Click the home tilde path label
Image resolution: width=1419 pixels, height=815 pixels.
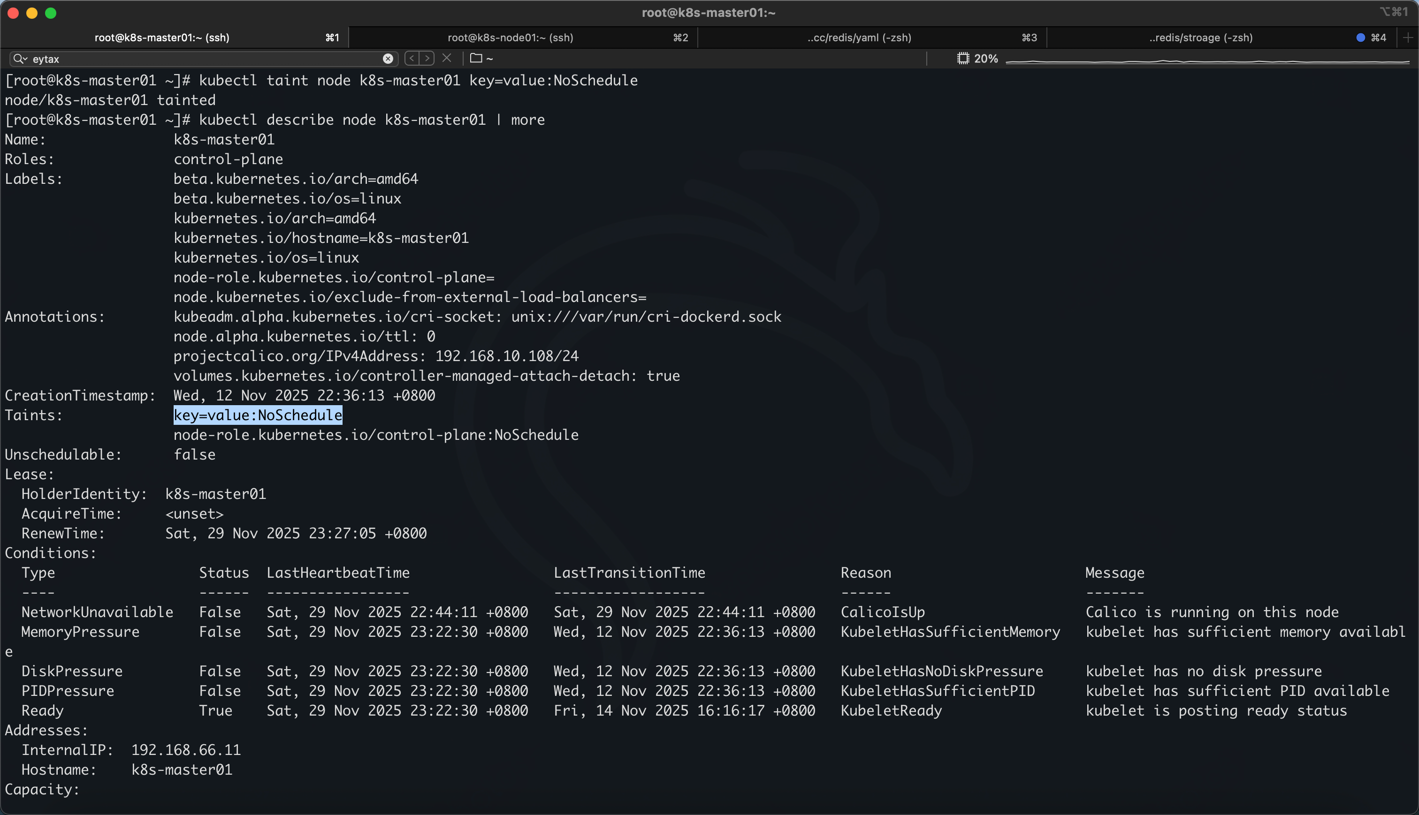[489, 59]
